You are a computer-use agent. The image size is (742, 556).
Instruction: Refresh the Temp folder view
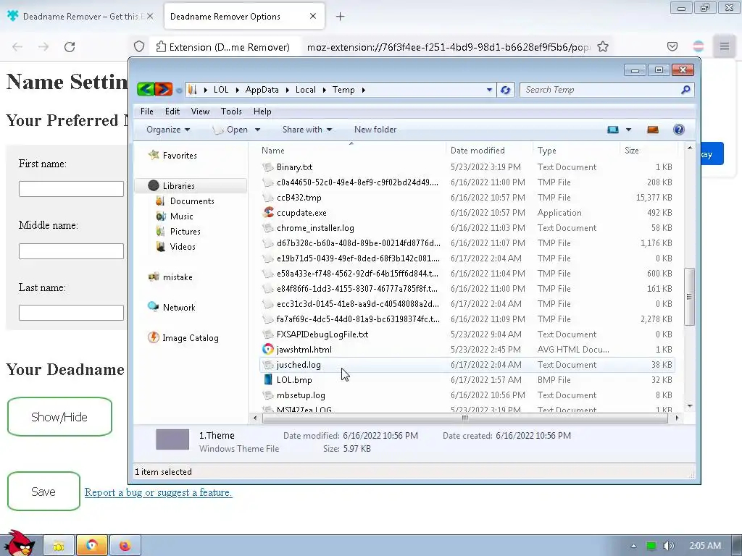coord(505,90)
